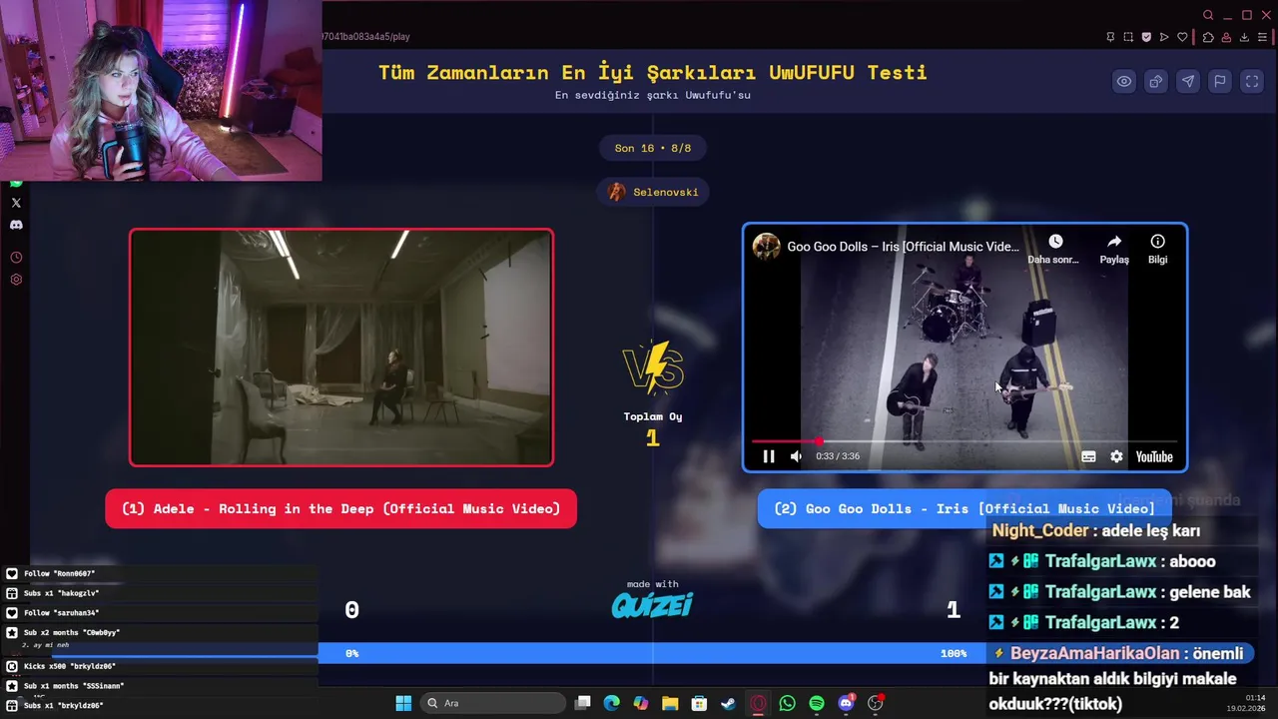Image resolution: width=1278 pixels, height=719 pixels.
Task: Click the taskbar search box 'Ara'
Action: tap(492, 703)
